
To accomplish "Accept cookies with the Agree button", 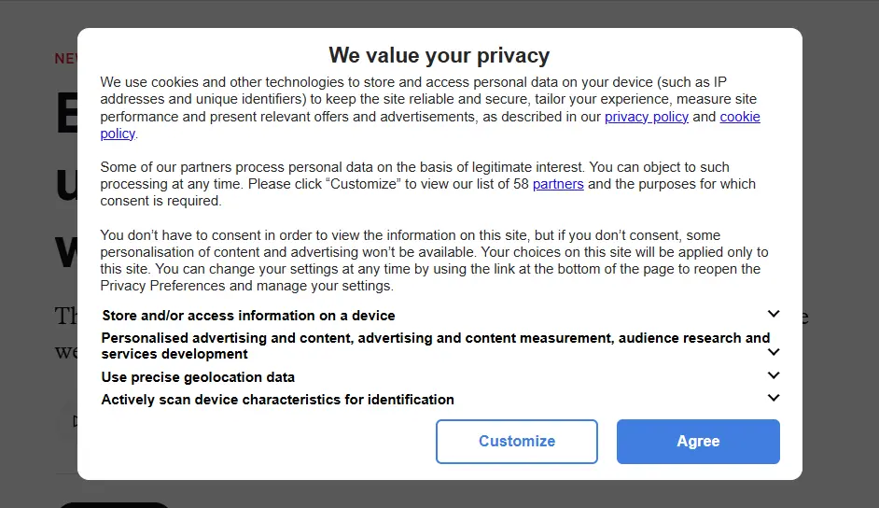I will (698, 442).
